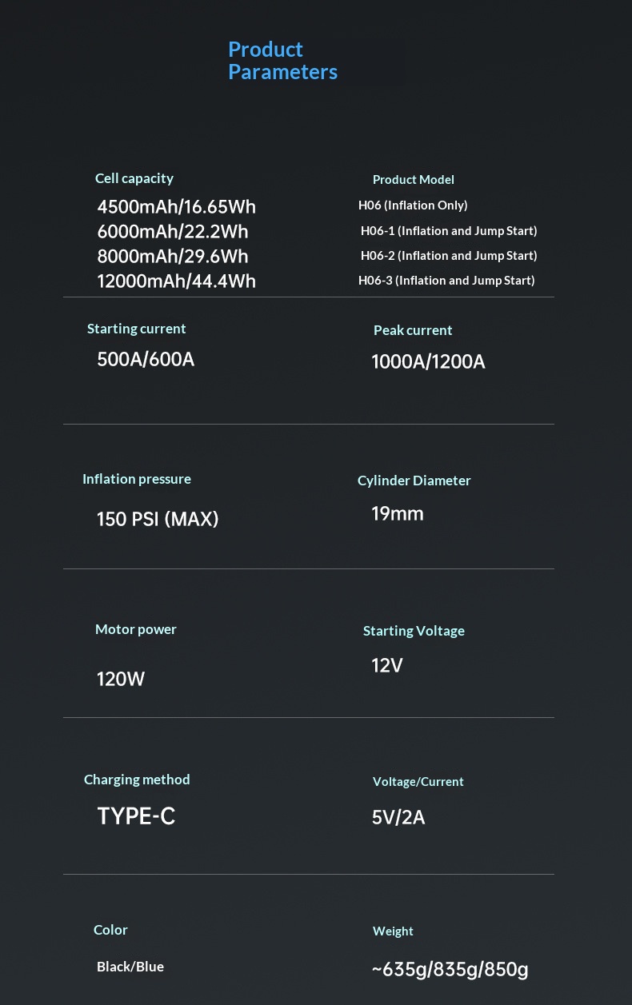Click the Motor power value 120W
Image resolution: width=632 pixels, height=1005 pixels.
click(121, 680)
